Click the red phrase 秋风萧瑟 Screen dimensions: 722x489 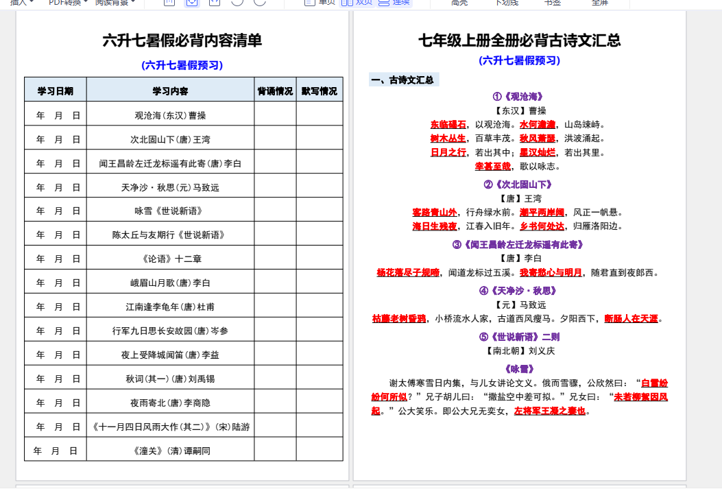[x=538, y=138]
